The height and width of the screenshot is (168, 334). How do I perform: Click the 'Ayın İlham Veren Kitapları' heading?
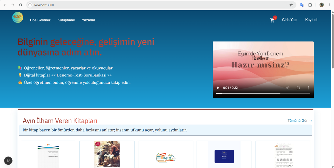click(x=60, y=121)
